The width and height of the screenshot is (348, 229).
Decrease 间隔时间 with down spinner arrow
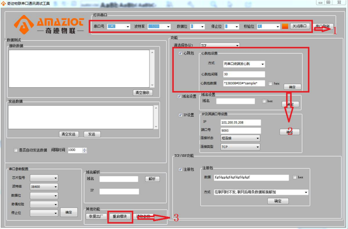pos(85,151)
